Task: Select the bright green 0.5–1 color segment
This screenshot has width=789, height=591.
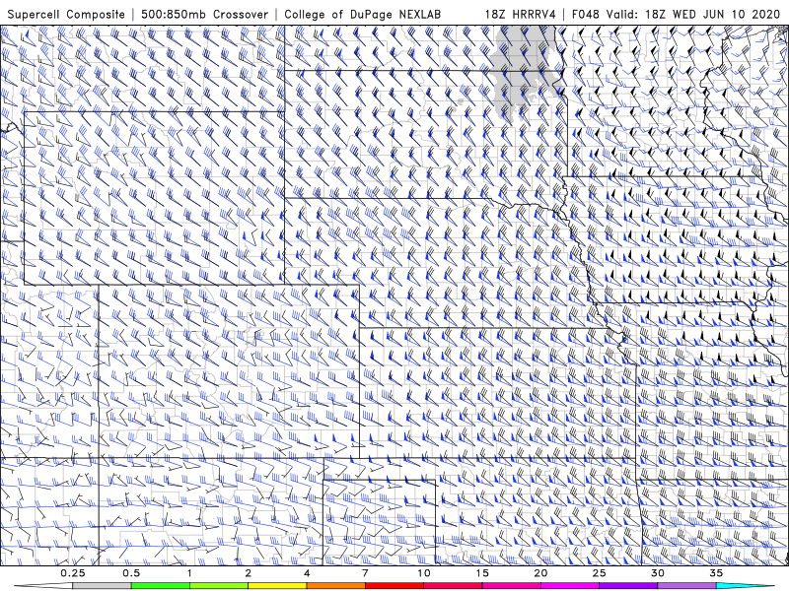Action: click(x=161, y=586)
